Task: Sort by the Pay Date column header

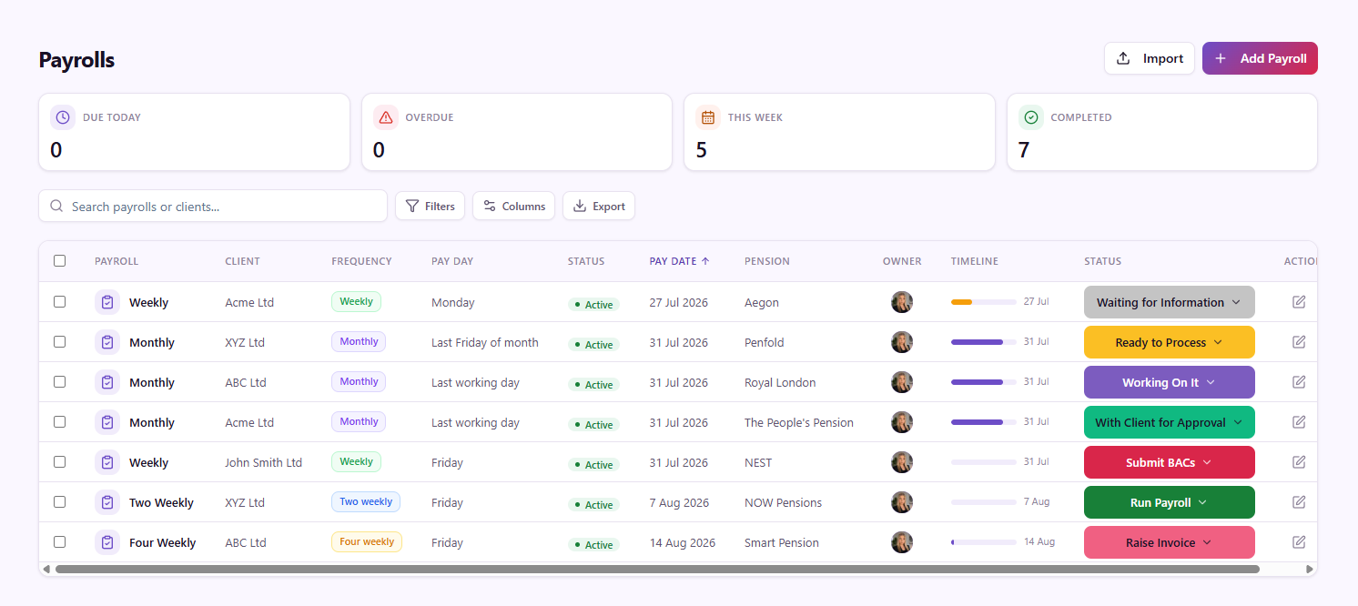Action: pos(679,261)
